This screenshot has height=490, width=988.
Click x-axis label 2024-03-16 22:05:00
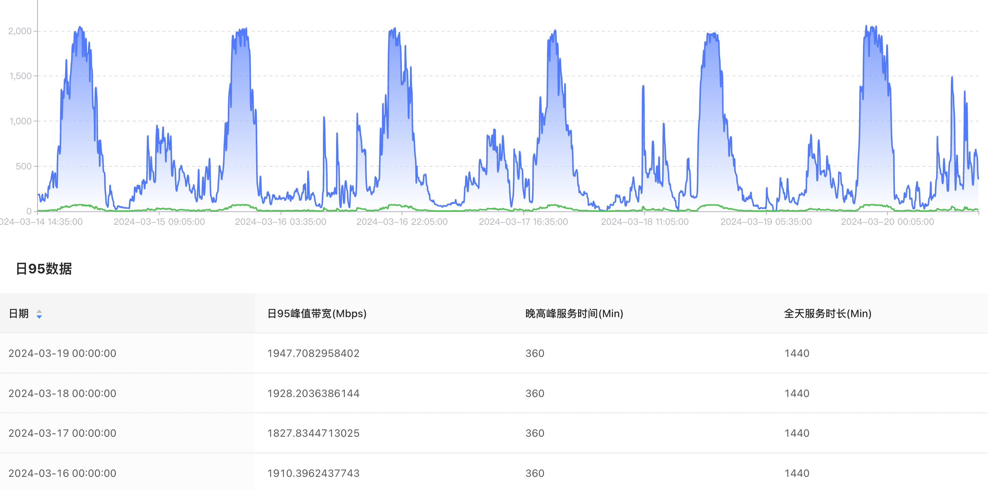tap(402, 222)
